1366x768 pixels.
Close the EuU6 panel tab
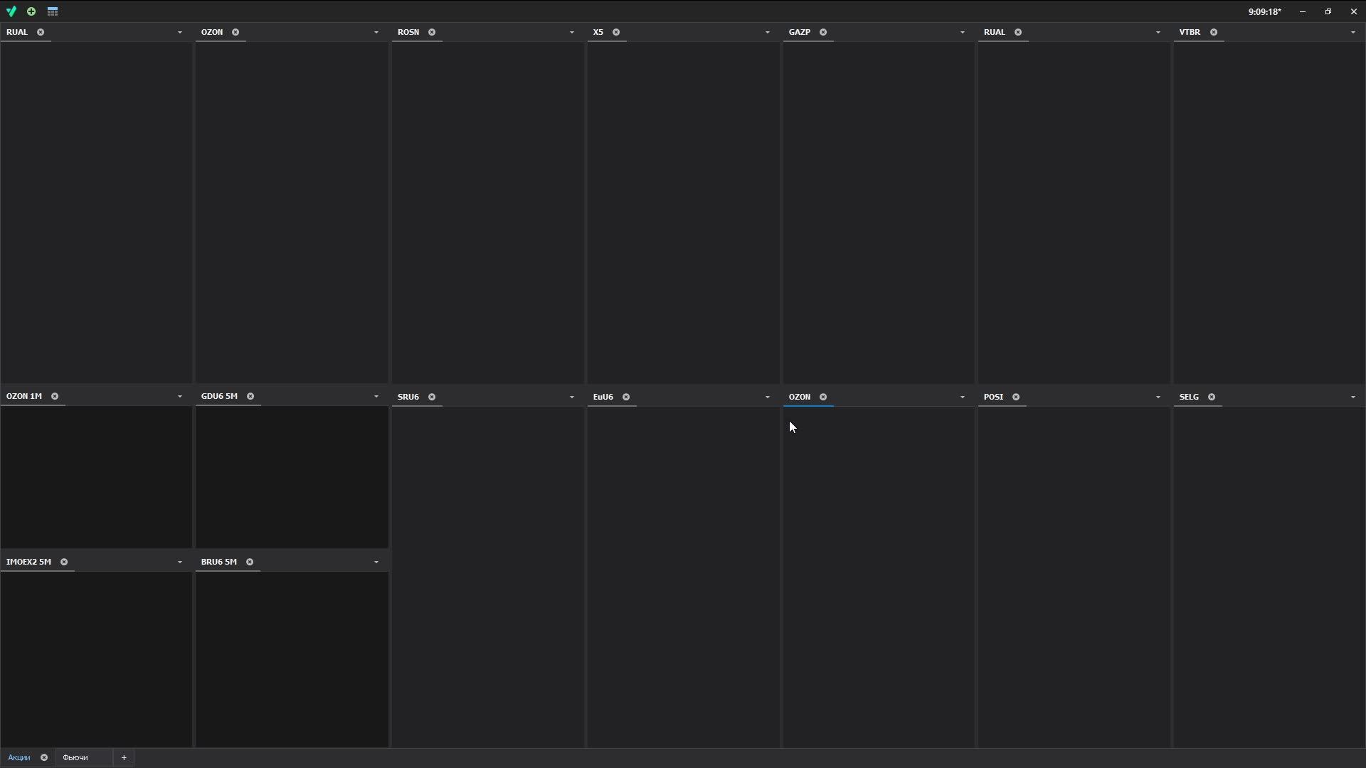click(626, 397)
